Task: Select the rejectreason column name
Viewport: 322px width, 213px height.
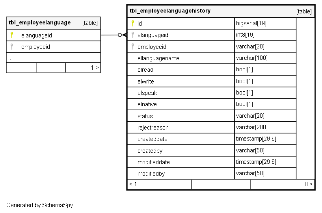Action: (x=153, y=128)
